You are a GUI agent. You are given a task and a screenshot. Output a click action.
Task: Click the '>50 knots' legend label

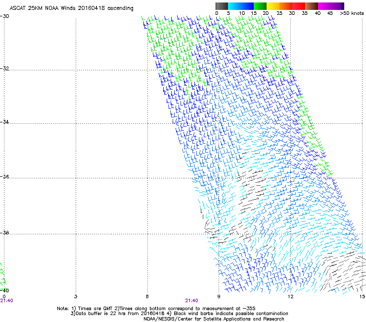click(352, 13)
